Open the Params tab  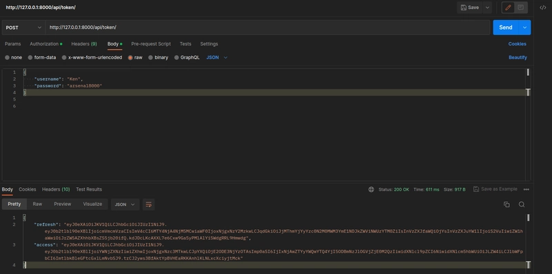[x=12, y=44]
